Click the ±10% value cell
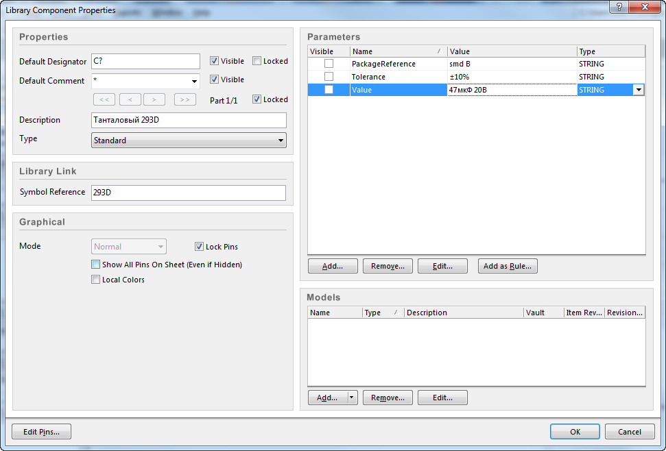This screenshot has height=451, width=666. [x=512, y=77]
